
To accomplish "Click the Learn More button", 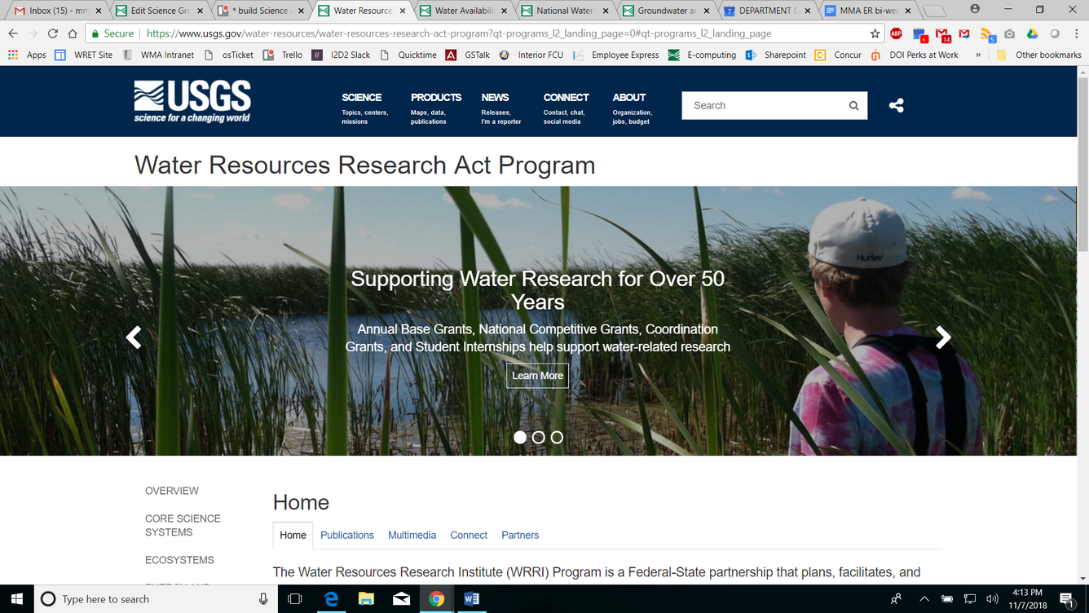I will pyautogui.click(x=537, y=376).
